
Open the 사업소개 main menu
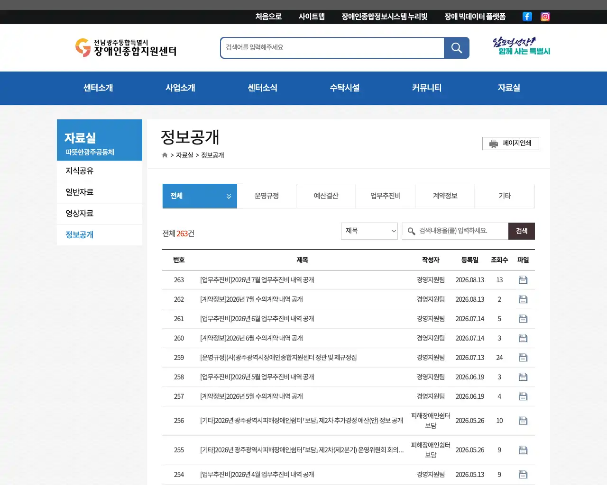[x=180, y=88]
